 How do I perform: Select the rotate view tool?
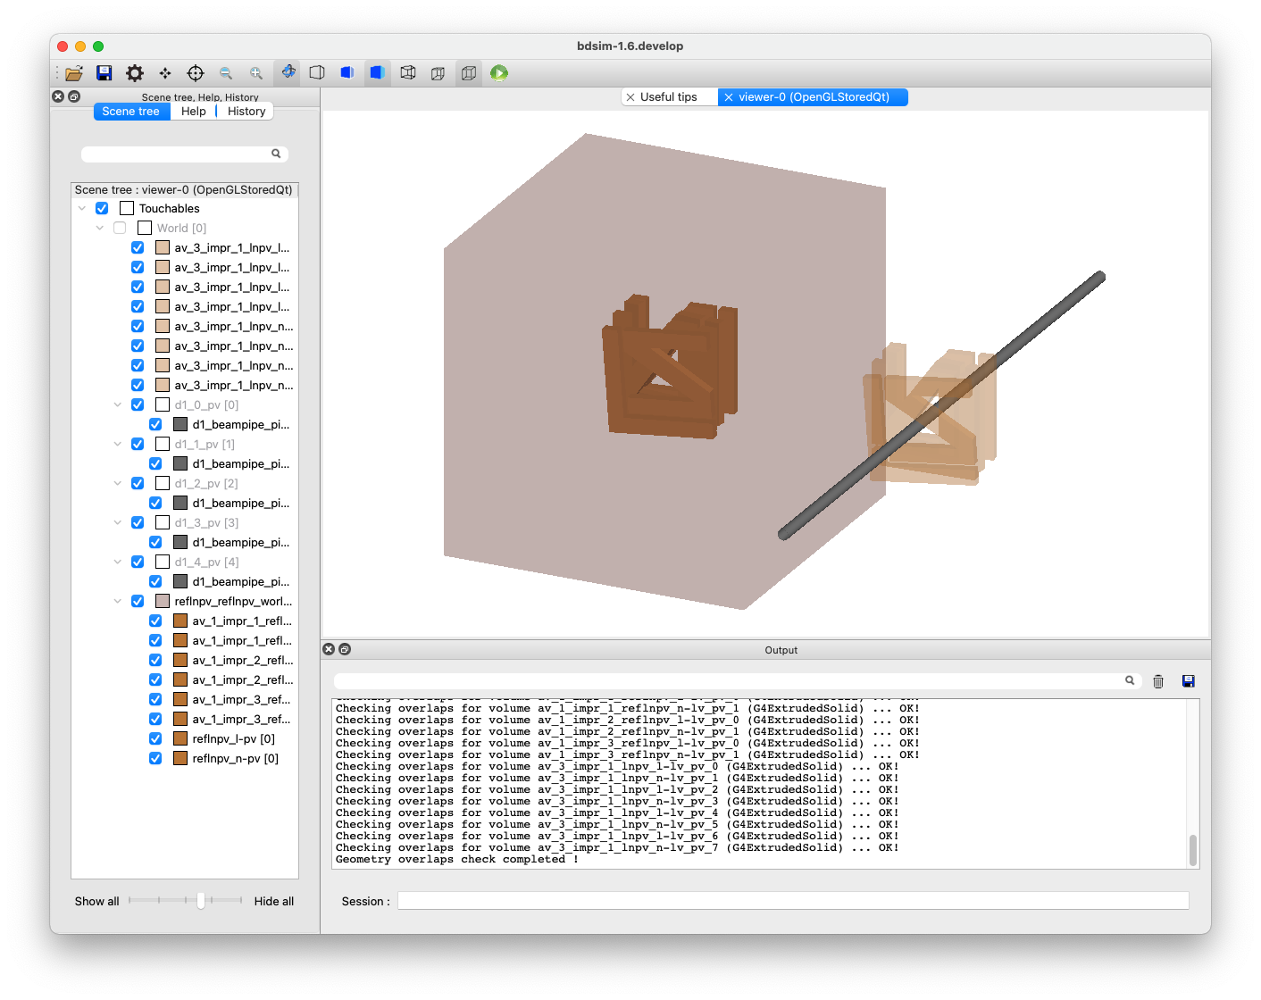point(288,72)
